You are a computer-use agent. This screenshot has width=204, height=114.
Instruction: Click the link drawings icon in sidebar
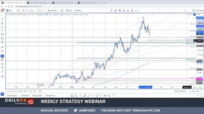point(2,71)
